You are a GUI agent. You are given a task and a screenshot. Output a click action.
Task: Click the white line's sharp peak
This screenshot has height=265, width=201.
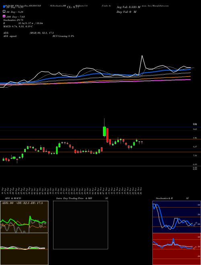pos(142,55)
